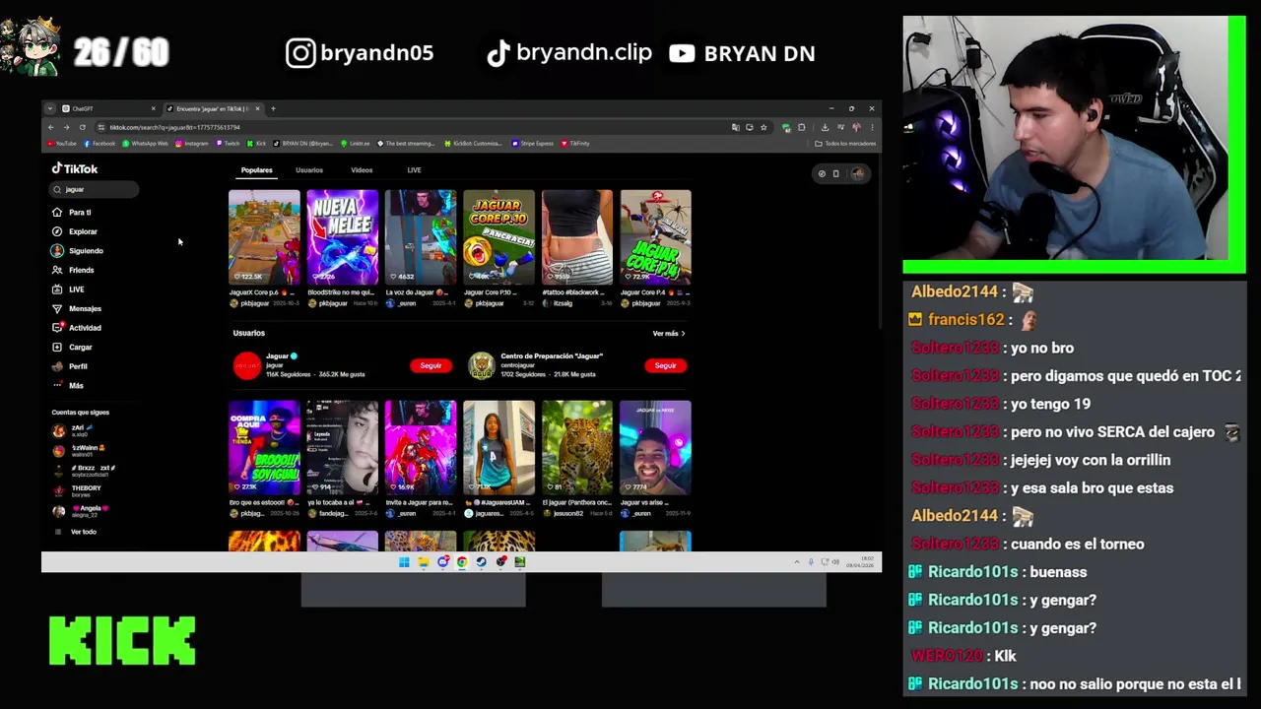This screenshot has width=1261, height=709.
Task: Open Jaguar Core P.10 video thumbnail
Action: click(498, 236)
